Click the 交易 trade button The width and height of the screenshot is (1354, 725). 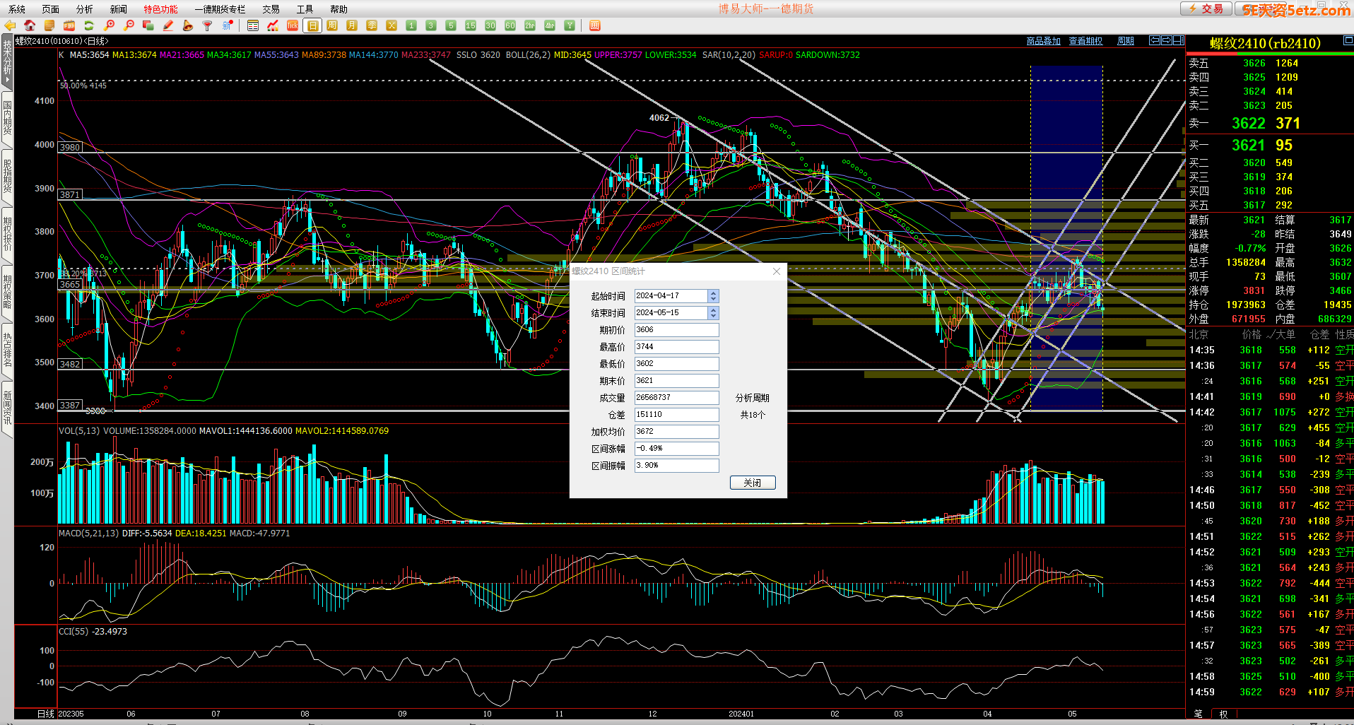coord(1206,8)
